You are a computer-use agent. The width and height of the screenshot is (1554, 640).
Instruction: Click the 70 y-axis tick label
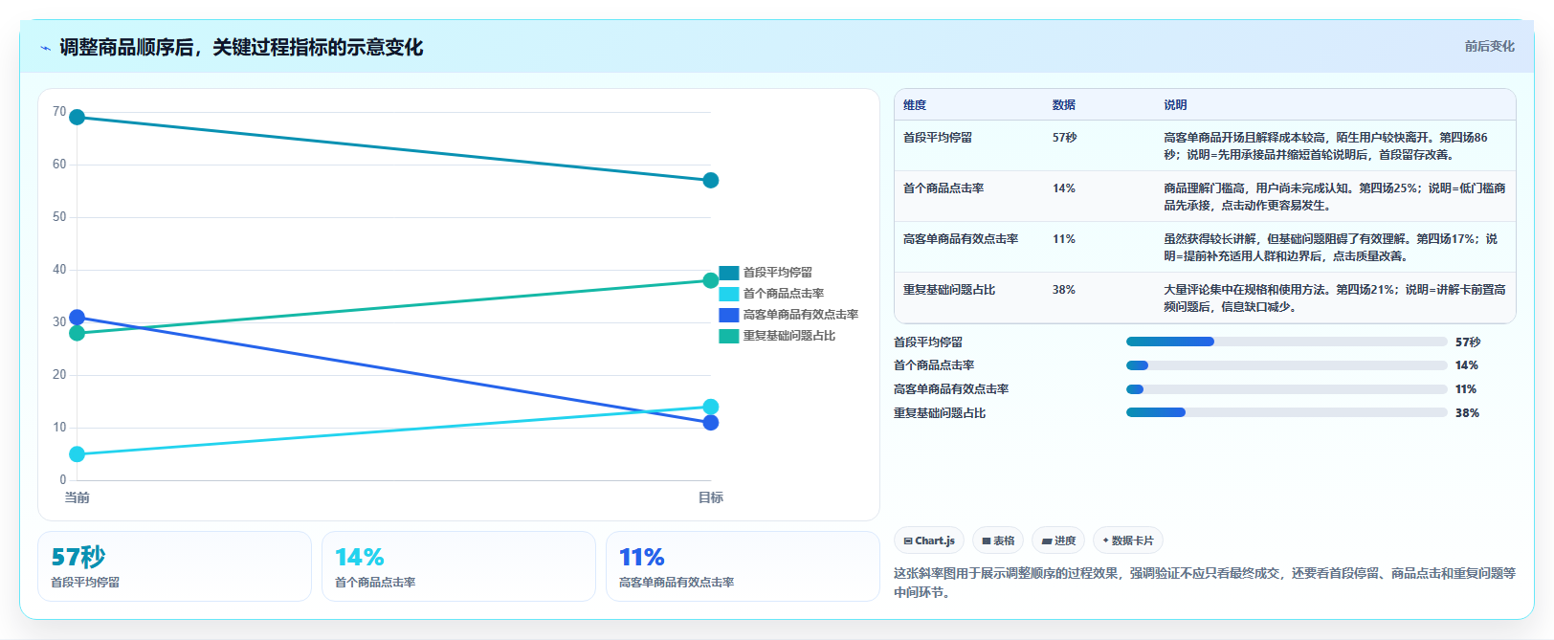(x=59, y=112)
